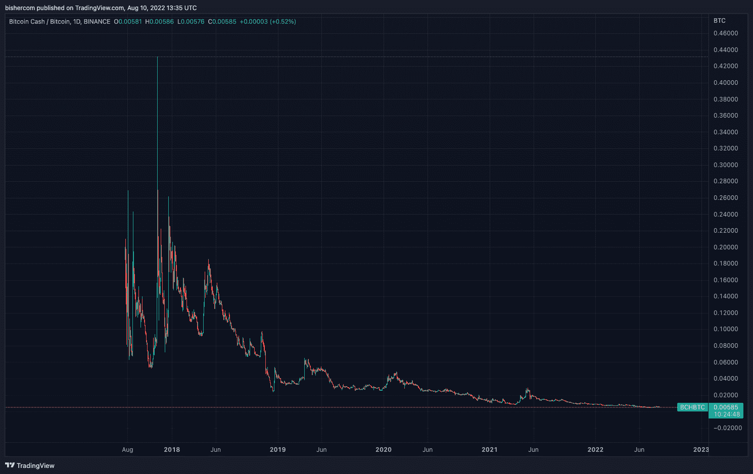Click the open value O0.00581 in legend

(x=128, y=22)
